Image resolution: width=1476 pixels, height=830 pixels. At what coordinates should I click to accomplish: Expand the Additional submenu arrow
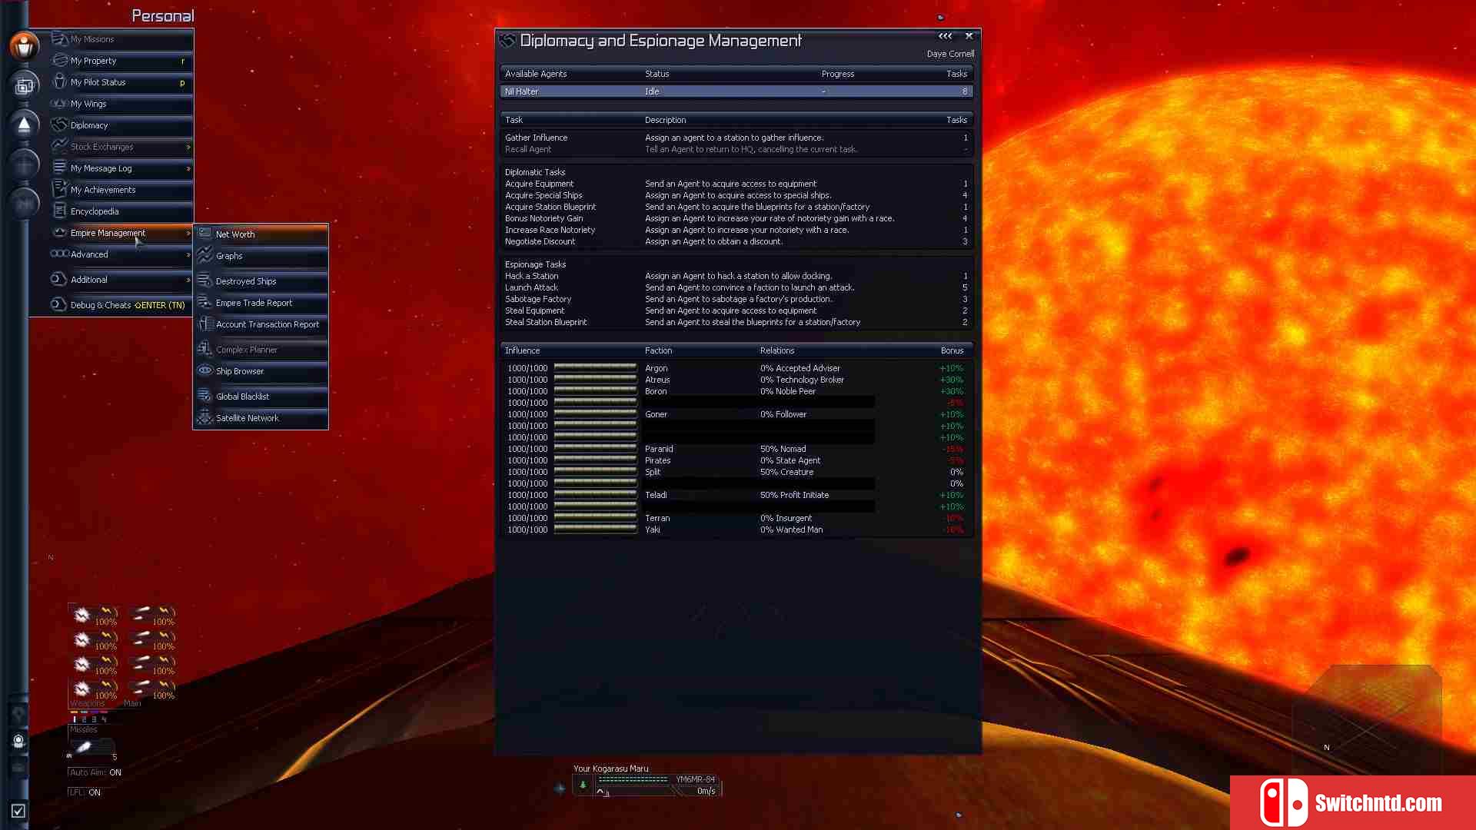pyautogui.click(x=188, y=280)
